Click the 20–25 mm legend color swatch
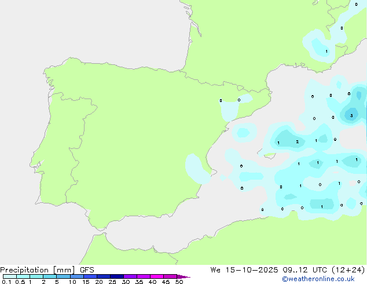The image size is (367, 284). (x=104, y=276)
